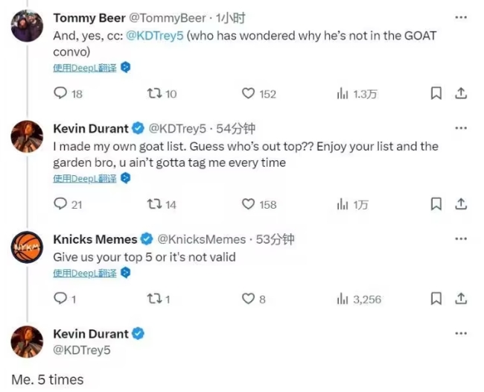Open more options for Knicks Memes tweet
Screen dimensions: 484x392
click(462, 239)
